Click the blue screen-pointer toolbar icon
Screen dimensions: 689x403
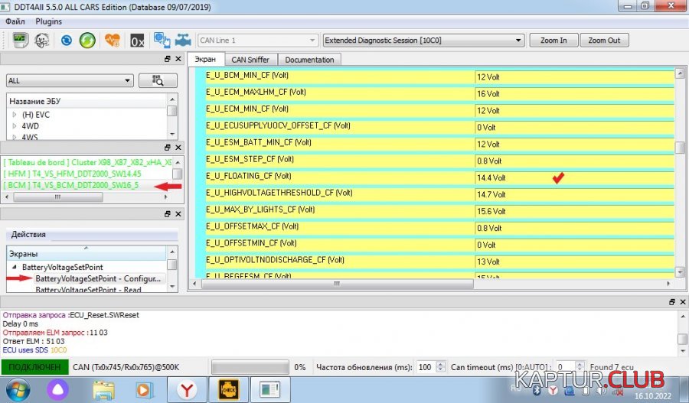tap(162, 40)
